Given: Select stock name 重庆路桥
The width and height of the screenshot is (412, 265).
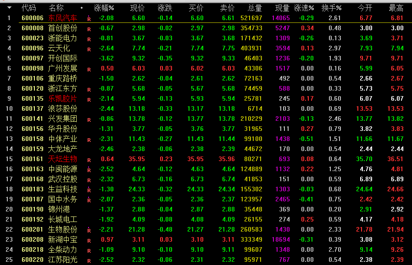Looking at the screenshot, I should 62,78.
